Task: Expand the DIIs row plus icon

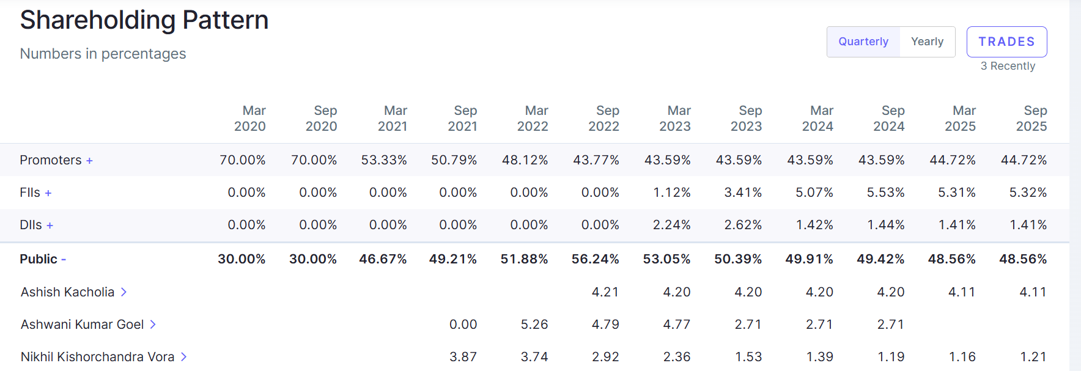Action: (50, 226)
